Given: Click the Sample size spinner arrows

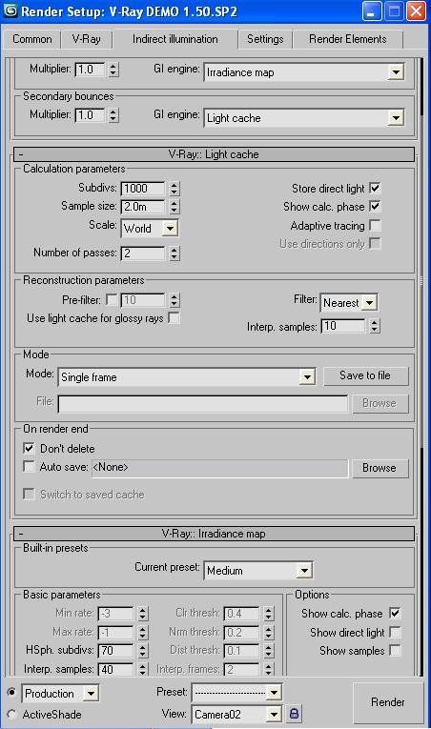Looking at the screenshot, I should tap(174, 207).
